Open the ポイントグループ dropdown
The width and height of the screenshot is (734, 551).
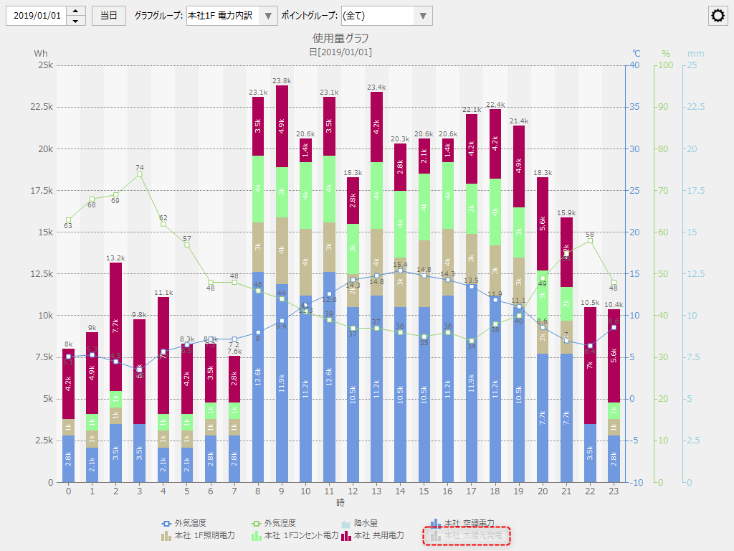pyautogui.click(x=423, y=16)
